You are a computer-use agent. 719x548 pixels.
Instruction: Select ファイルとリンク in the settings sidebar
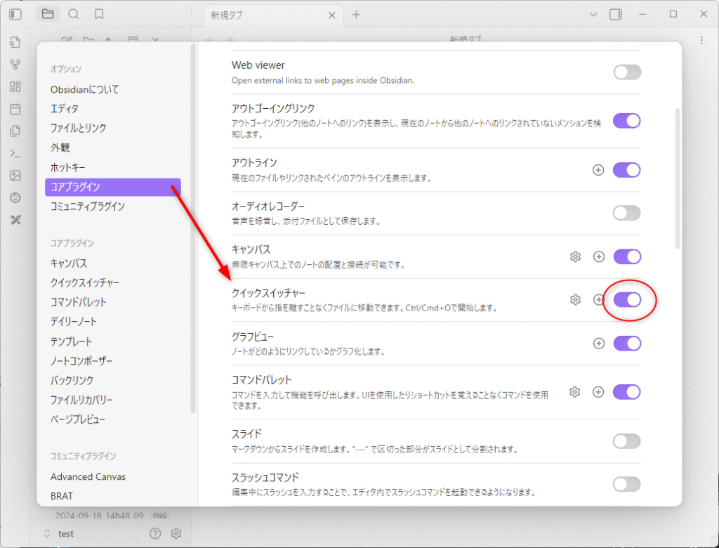tap(113, 128)
